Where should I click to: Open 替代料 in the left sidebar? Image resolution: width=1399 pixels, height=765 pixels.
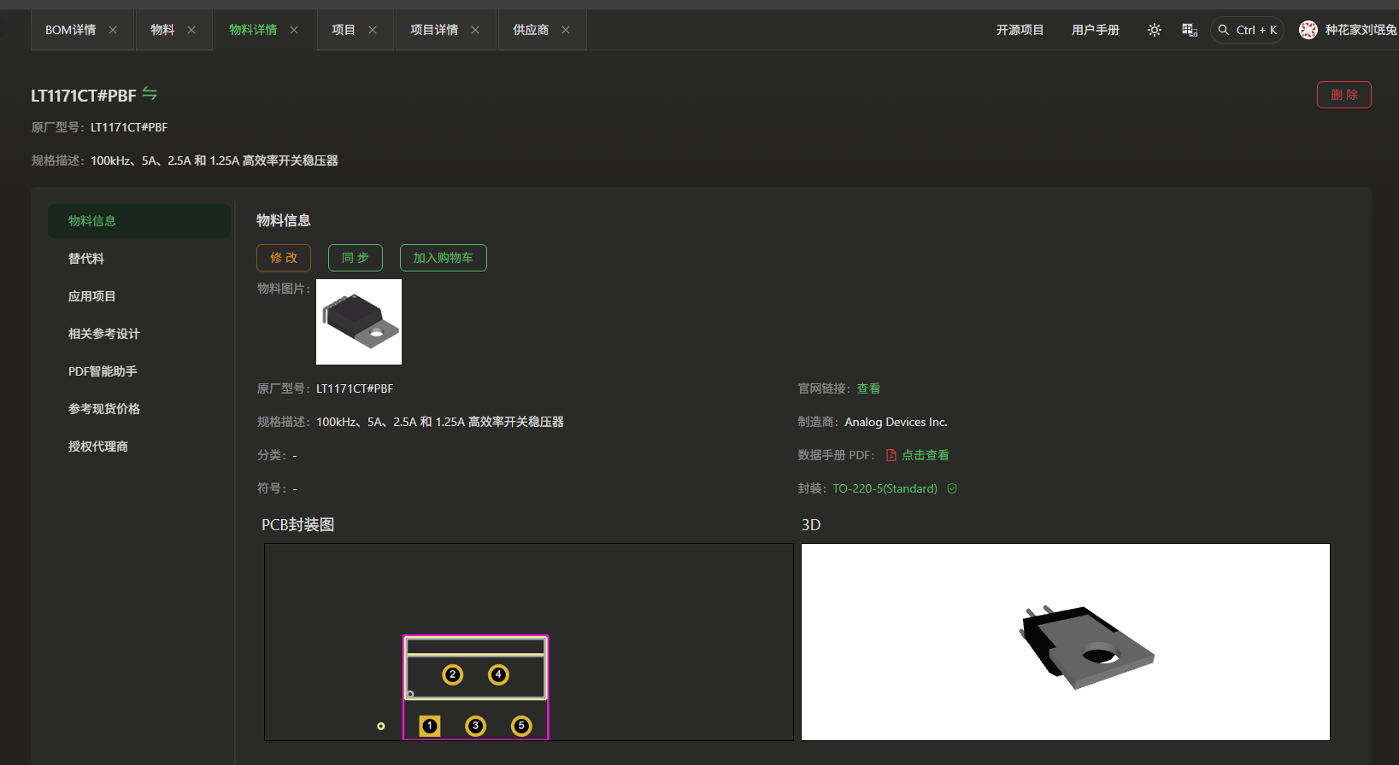(86, 259)
